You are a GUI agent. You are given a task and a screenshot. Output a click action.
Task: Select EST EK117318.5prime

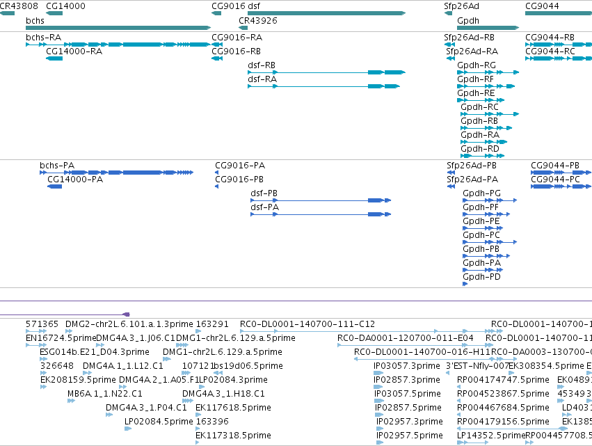pyautogui.click(x=198, y=443)
